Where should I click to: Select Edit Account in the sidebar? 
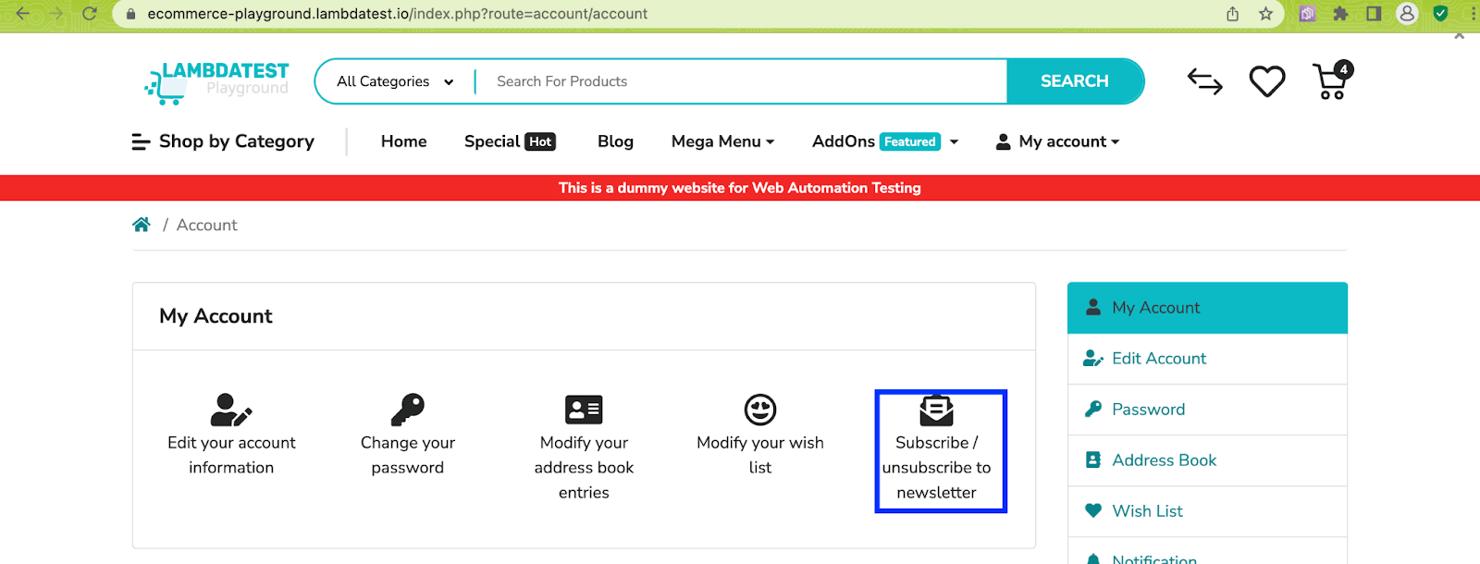point(1207,359)
